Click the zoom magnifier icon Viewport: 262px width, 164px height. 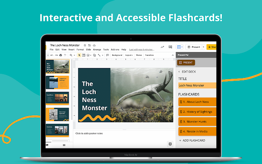click(71, 55)
